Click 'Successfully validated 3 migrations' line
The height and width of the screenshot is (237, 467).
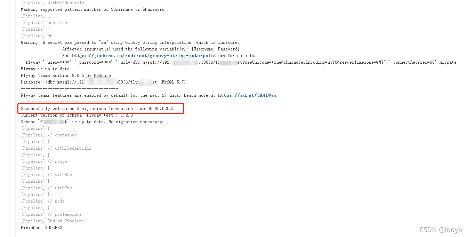pyautogui.click(x=97, y=109)
